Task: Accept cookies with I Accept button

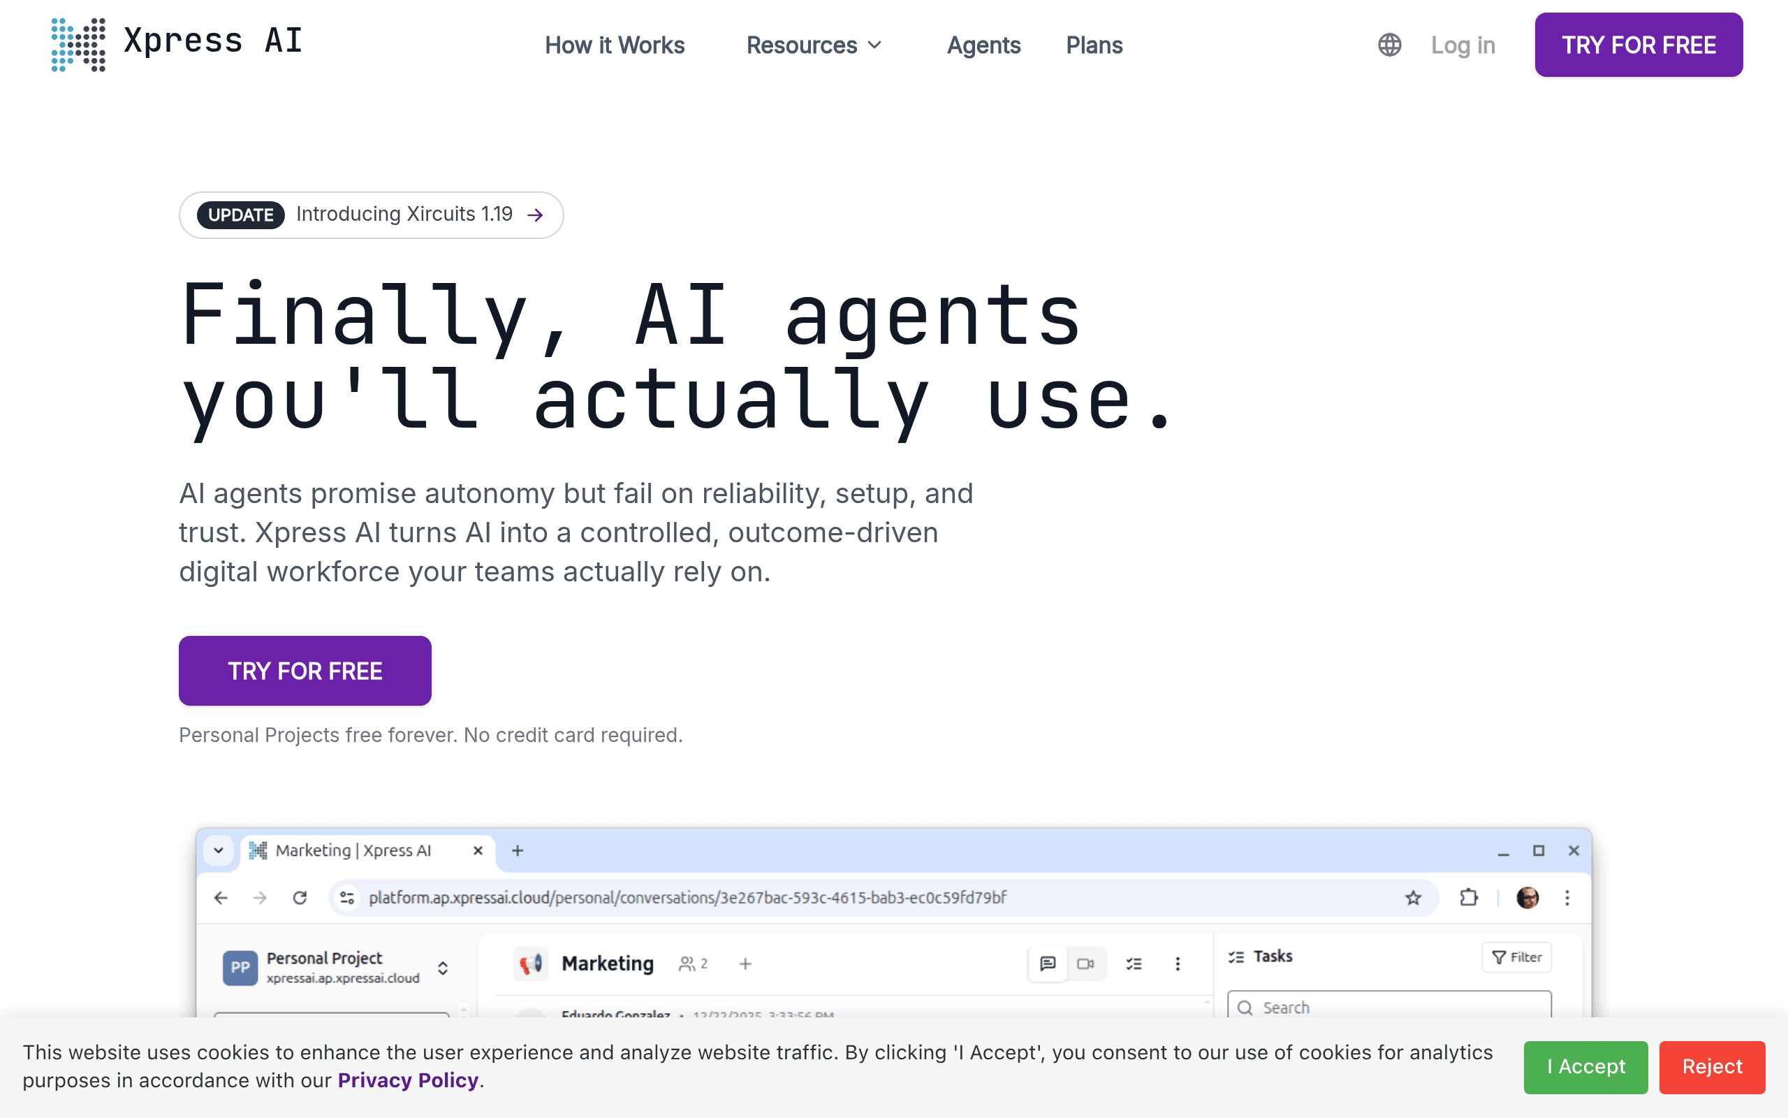Action: tap(1585, 1067)
